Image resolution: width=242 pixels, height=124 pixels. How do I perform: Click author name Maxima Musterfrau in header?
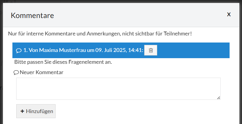62,50
